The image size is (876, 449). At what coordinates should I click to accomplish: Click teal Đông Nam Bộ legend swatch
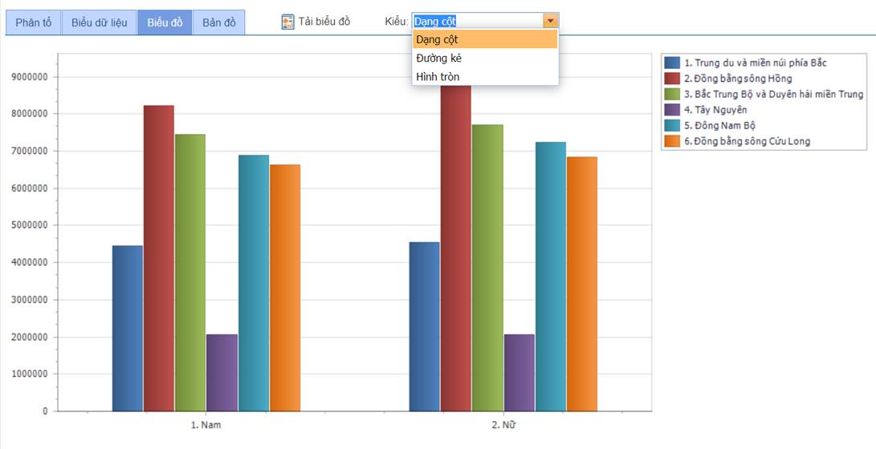(672, 125)
